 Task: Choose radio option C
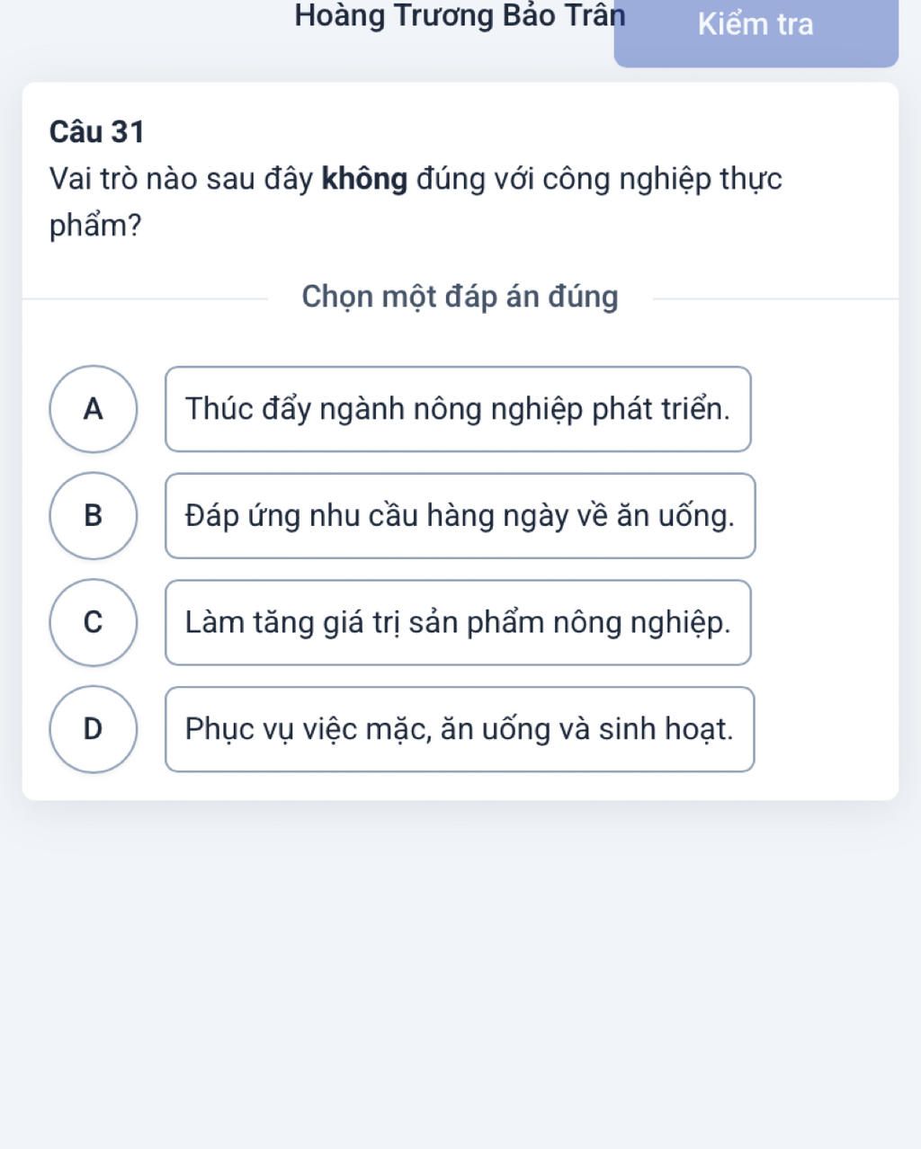(x=94, y=622)
